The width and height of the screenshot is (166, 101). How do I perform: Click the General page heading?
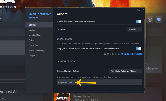coord(62,14)
